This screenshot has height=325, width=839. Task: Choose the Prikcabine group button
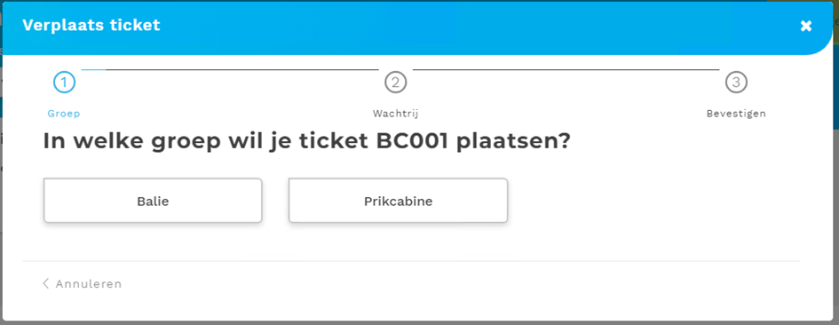(x=398, y=201)
